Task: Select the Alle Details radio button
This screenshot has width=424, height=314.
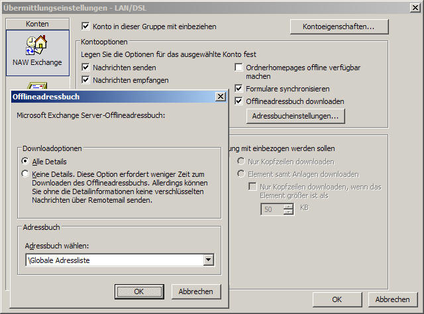Action: [x=25, y=161]
